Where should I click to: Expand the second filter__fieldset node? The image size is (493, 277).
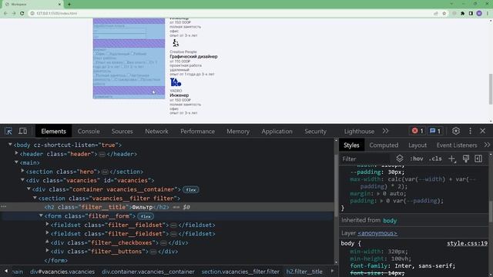click(47, 233)
